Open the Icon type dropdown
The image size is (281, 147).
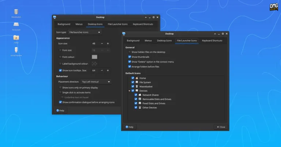85,32
